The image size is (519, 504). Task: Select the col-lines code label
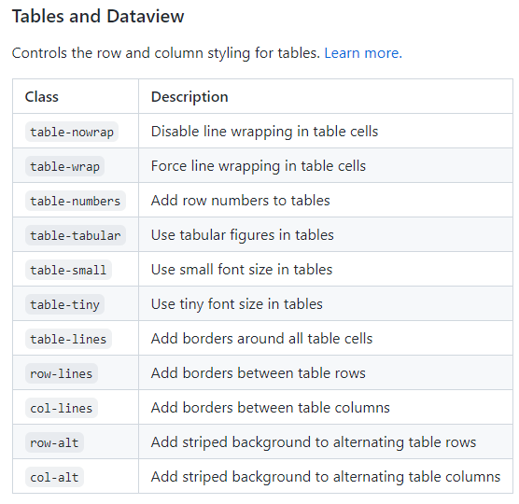(x=62, y=408)
